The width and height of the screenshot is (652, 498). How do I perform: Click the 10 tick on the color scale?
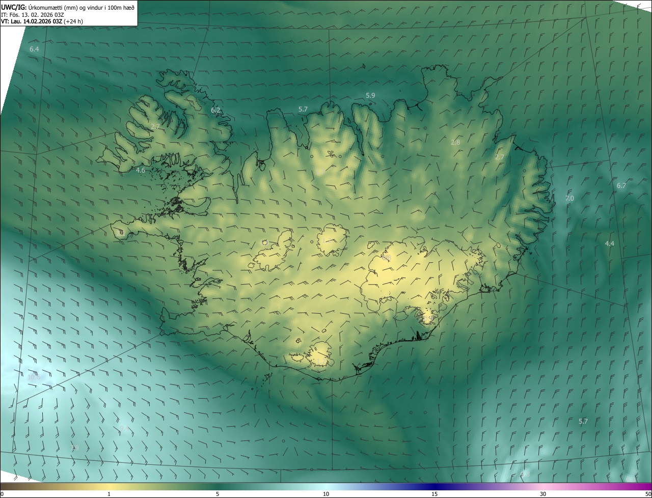coord(326,494)
